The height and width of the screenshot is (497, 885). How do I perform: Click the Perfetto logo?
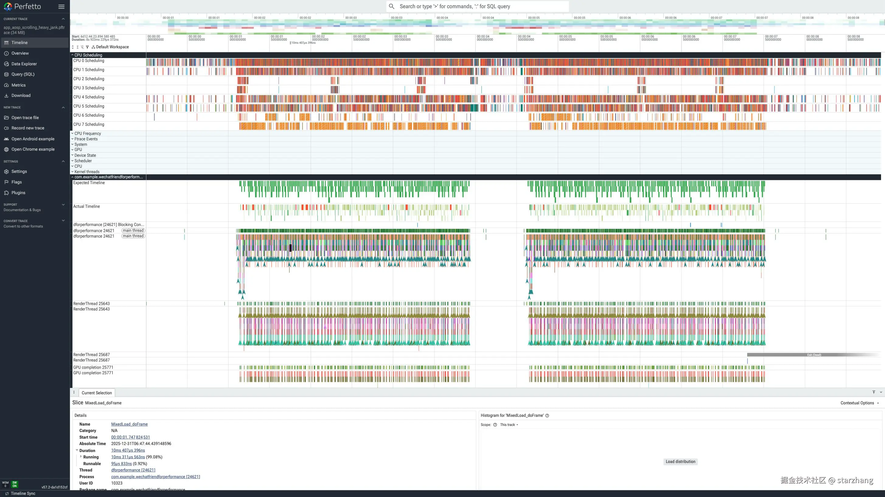(x=22, y=6)
